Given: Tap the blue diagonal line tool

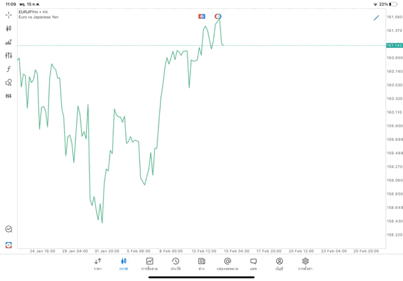Looking at the screenshot, I should (377, 18).
